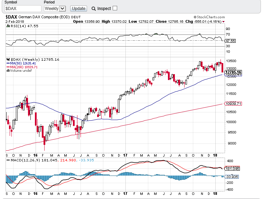Click the 181.045 MACD value tag on axis

pyautogui.click(x=232, y=169)
